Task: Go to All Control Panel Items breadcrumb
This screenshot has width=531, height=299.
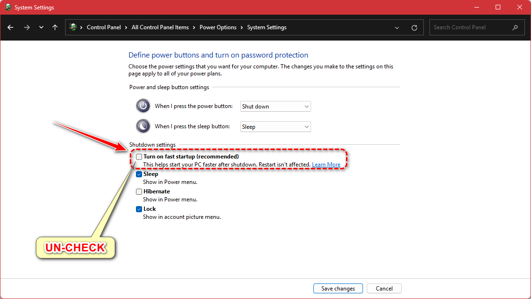Action: 160,27
